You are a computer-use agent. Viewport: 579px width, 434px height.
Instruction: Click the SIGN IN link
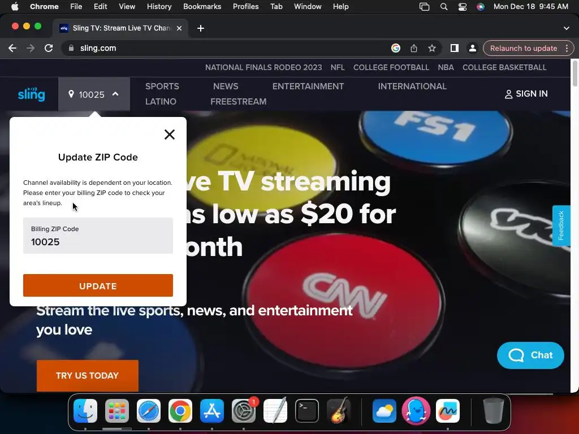tap(526, 94)
